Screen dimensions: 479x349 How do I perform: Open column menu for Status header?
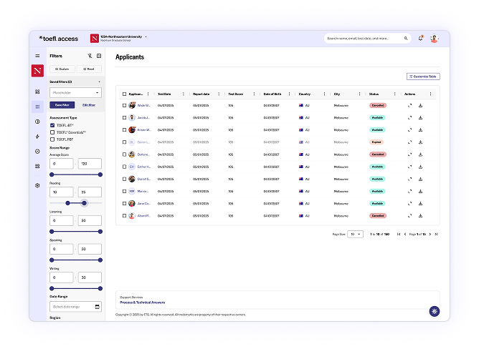click(394, 94)
